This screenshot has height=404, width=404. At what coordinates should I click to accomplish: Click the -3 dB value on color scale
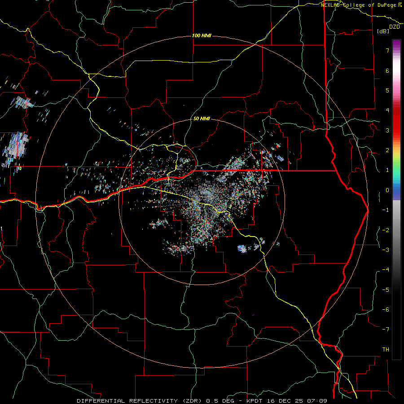coord(386,250)
